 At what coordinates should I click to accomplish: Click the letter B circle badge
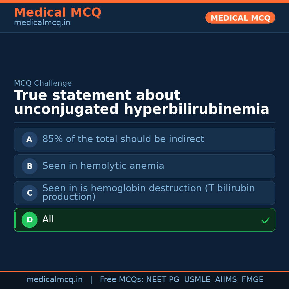29,166
